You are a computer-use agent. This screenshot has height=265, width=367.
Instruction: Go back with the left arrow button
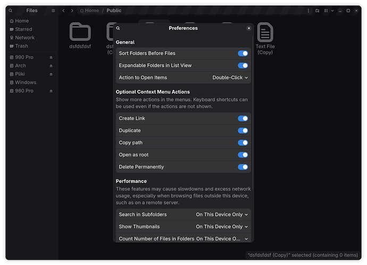pos(63,11)
